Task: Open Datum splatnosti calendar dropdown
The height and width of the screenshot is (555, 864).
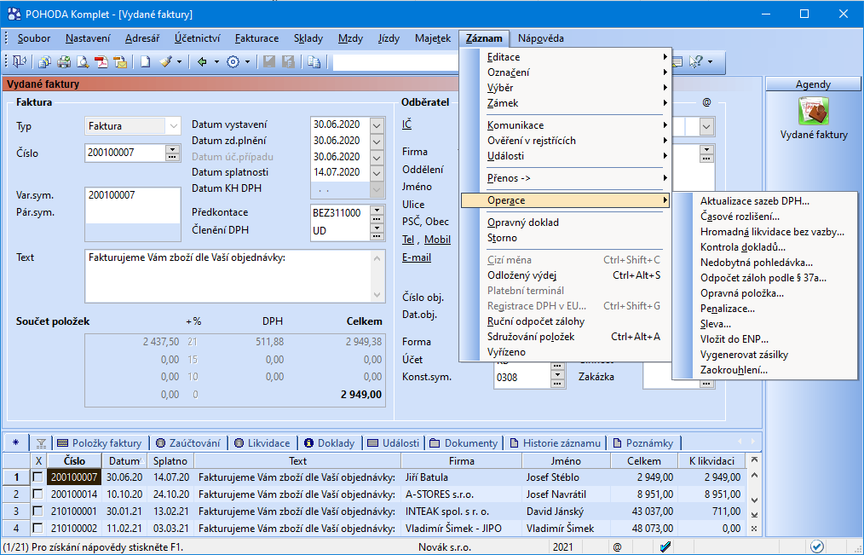Action: point(377,173)
